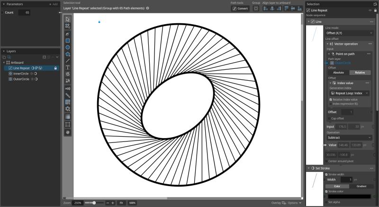Screen dimensions: 379x207
Task: Uncheck the Stroke width checkbox
Action: (x=326, y=174)
